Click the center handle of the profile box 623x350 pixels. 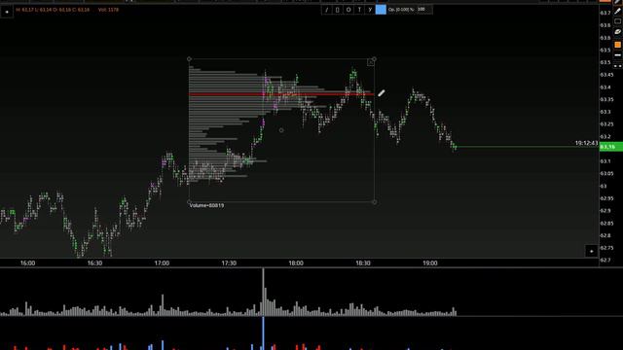coord(281,130)
